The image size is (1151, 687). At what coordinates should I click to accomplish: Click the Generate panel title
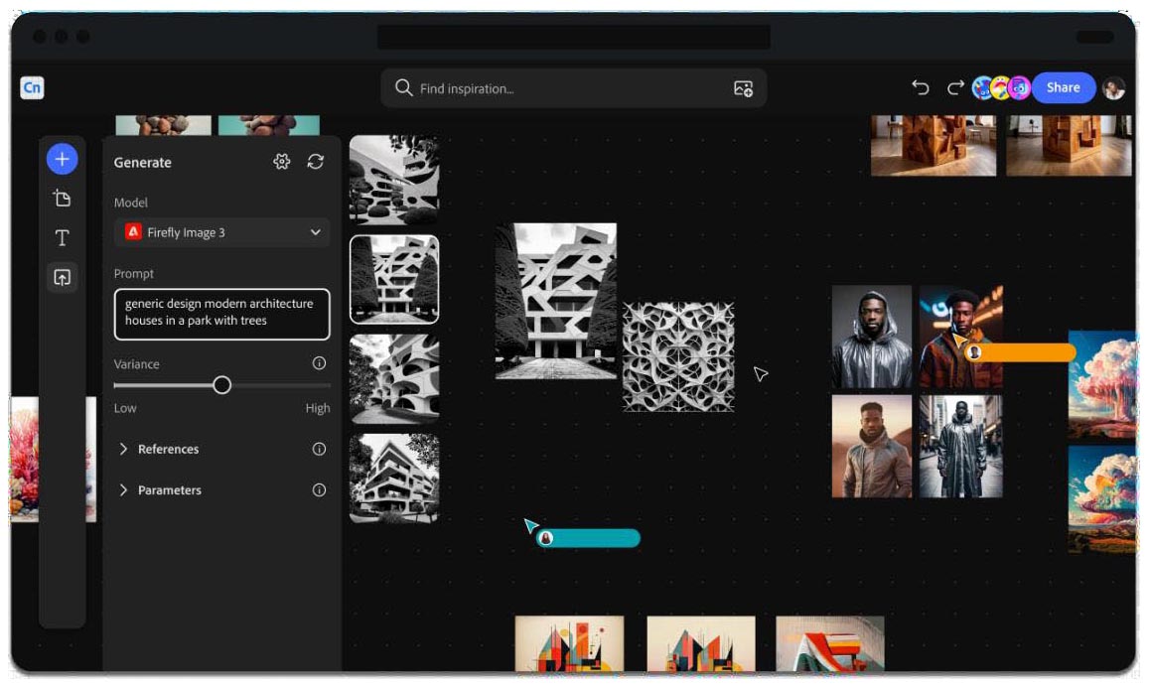click(142, 163)
